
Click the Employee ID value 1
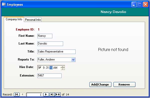(x=39, y=29)
